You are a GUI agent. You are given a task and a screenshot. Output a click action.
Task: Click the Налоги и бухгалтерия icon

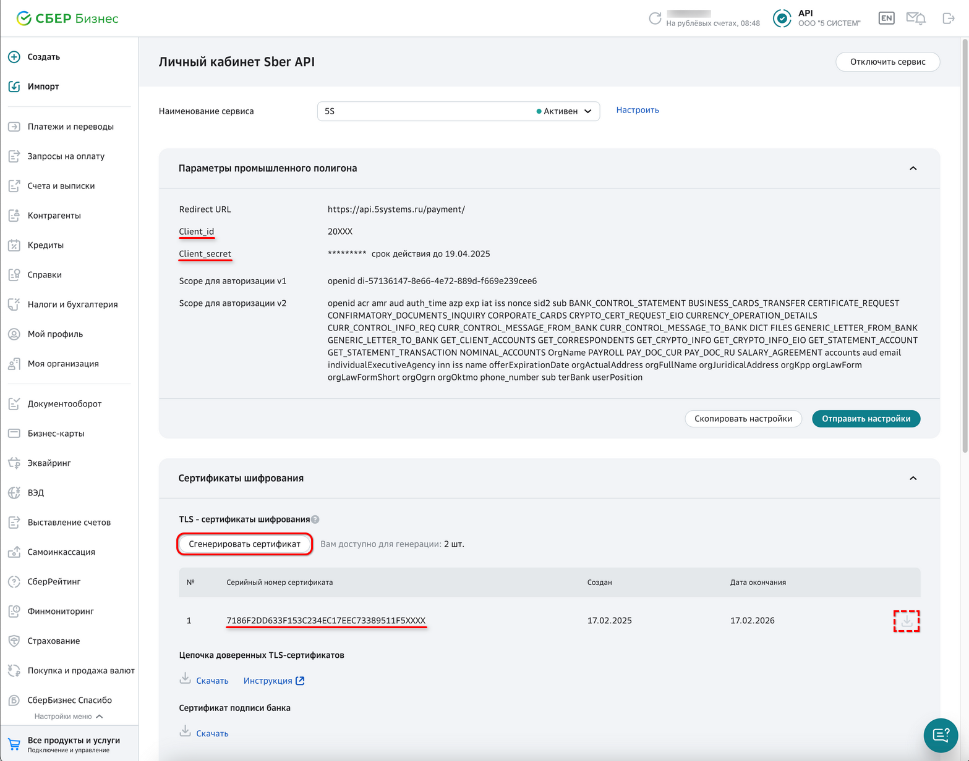click(14, 305)
